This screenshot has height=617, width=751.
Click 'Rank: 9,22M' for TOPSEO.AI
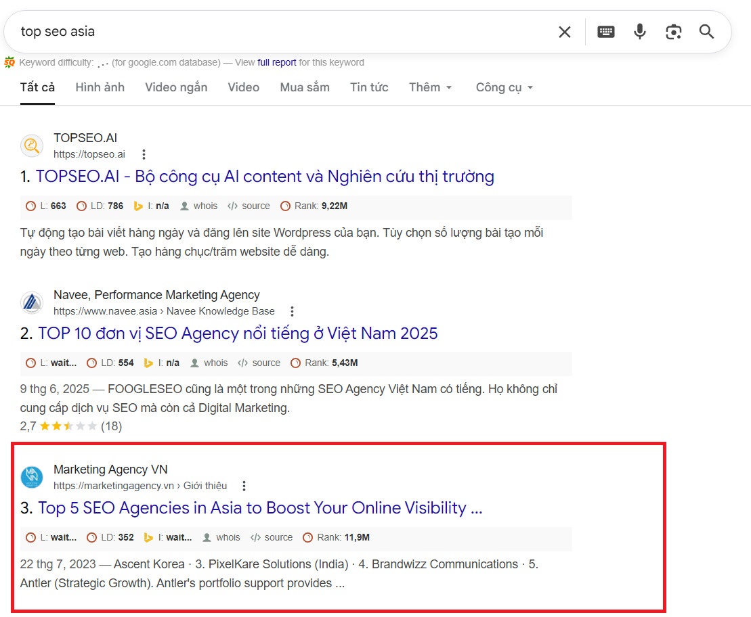[314, 206]
